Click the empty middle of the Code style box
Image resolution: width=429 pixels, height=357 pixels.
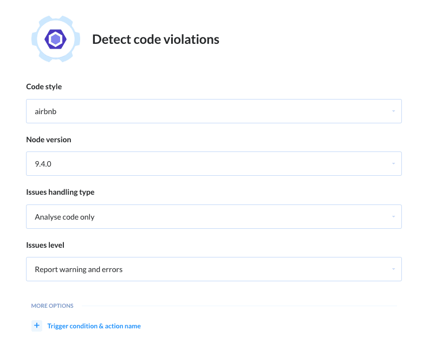(x=217, y=111)
